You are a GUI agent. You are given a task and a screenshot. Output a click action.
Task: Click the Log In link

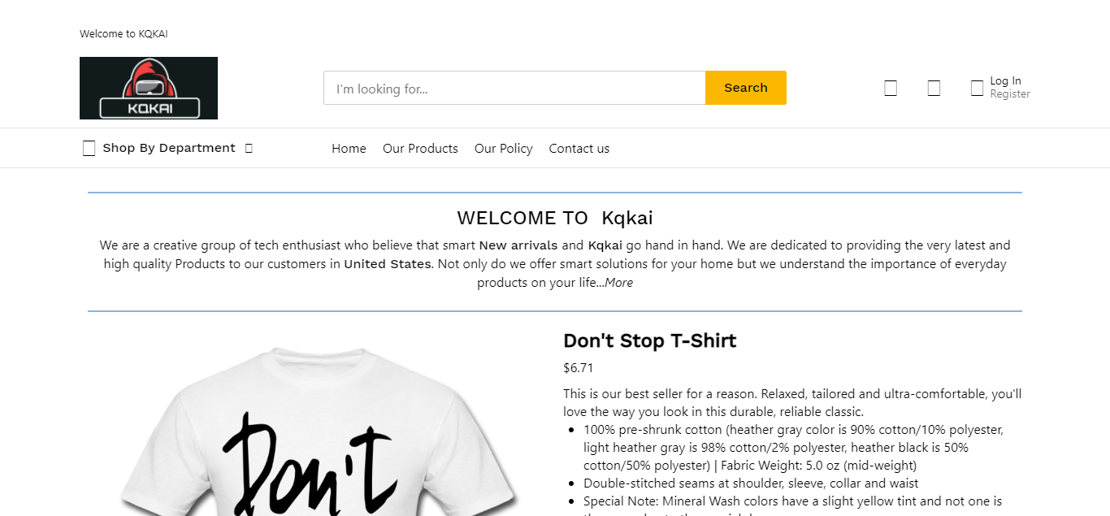click(1005, 80)
